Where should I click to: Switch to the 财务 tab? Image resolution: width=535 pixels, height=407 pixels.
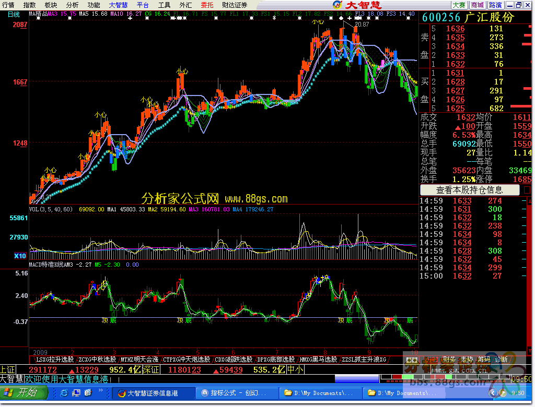pos(449,360)
